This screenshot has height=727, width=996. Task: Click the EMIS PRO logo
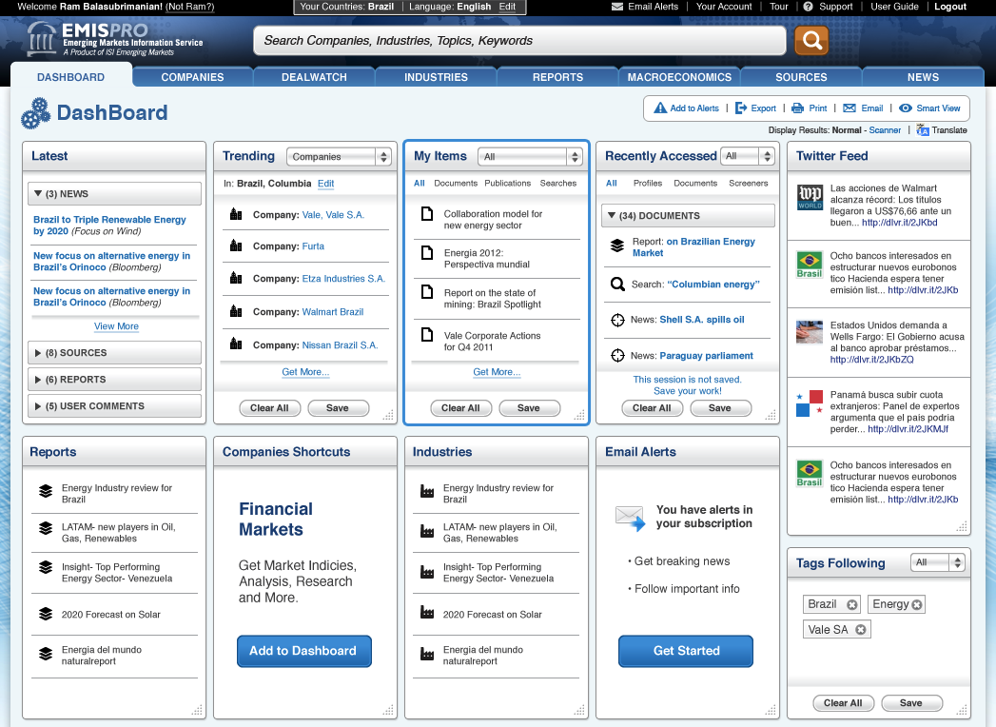[x=115, y=39]
